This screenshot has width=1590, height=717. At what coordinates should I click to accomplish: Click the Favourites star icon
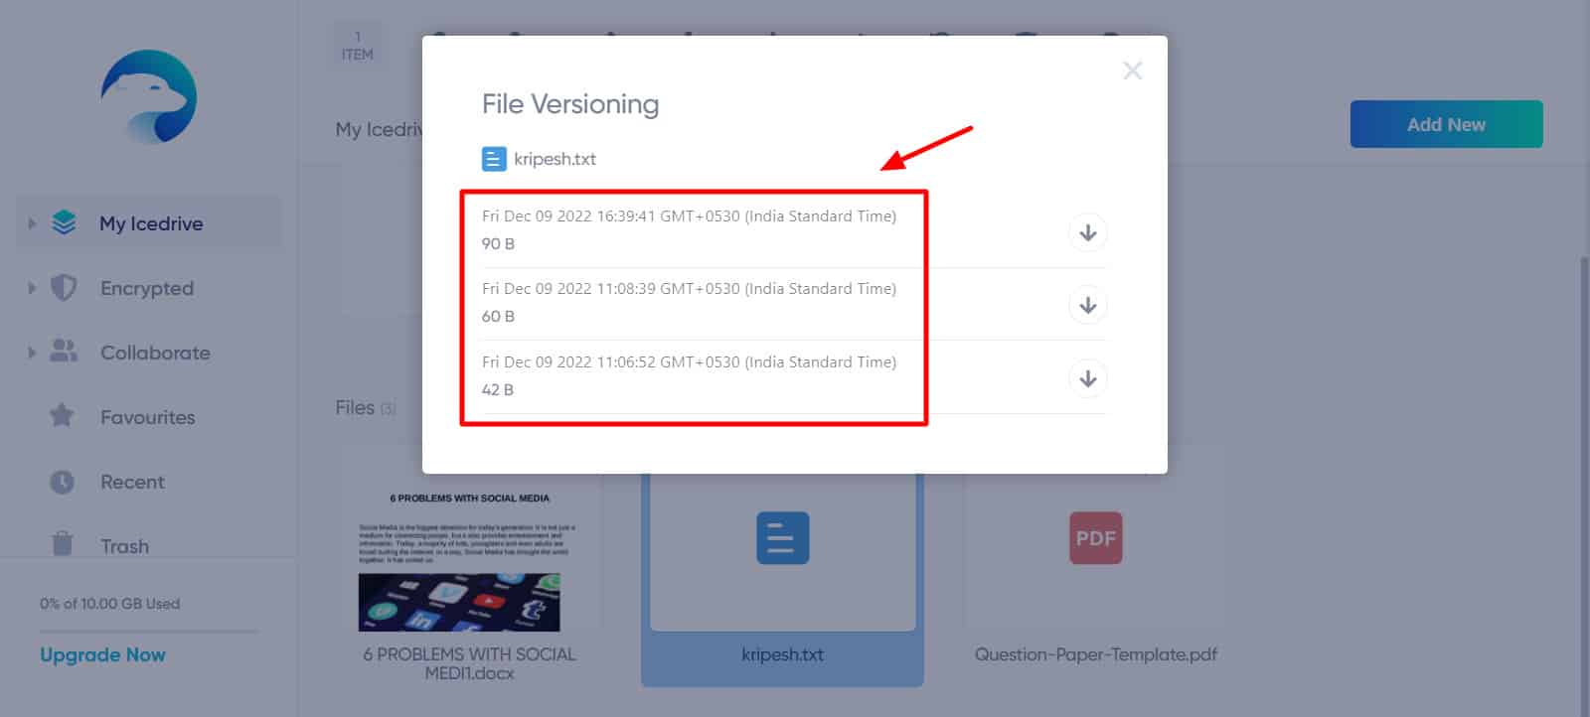pyautogui.click(x=62, y=415)
